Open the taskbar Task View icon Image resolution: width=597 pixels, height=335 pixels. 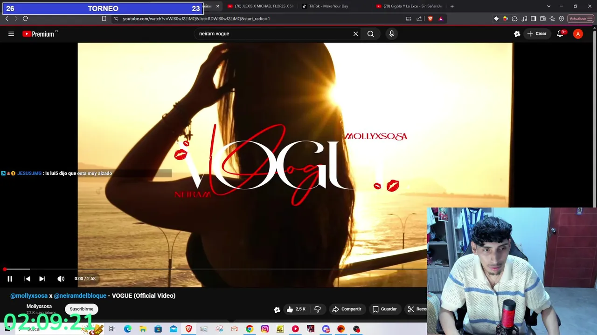(x=112, y=329)
